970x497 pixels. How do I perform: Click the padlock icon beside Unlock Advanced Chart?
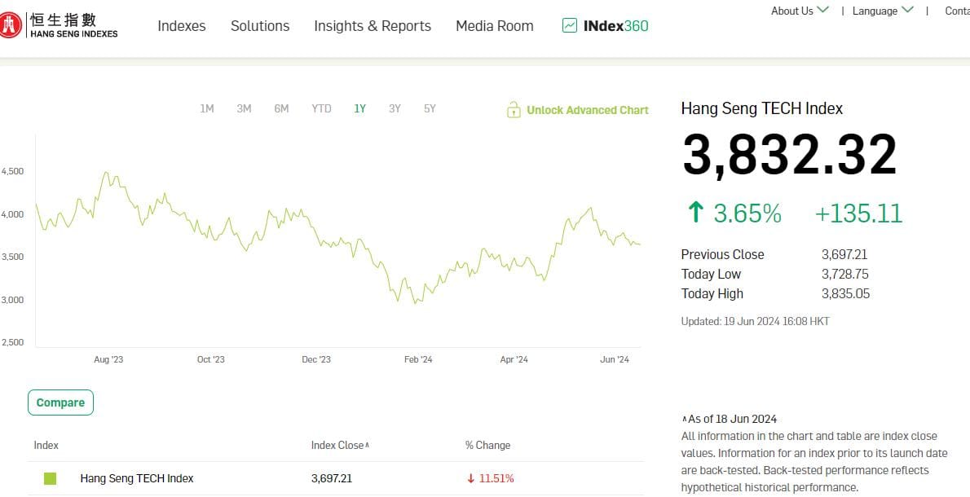pyautogui.click(x=514, y=110)
